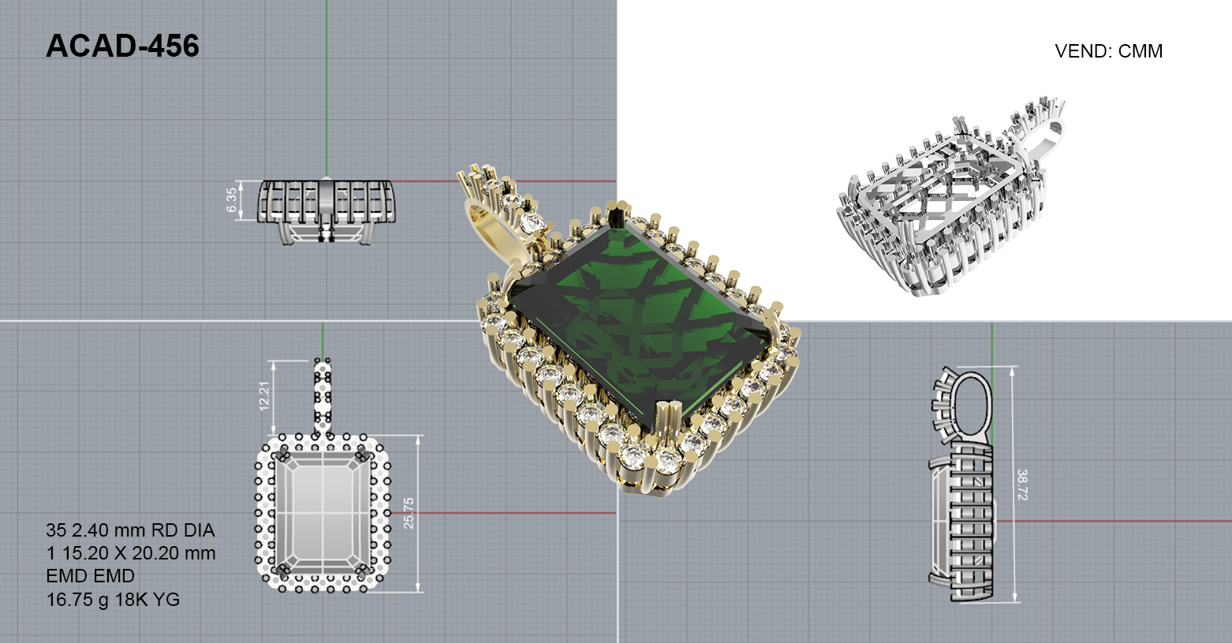Select the 6.35 dimension value
Image resolution: width=1232 pixels, height=643 pixels.
(231, 200)
